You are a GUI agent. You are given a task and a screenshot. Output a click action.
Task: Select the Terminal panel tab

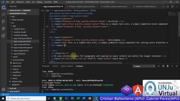click(79, 66)
